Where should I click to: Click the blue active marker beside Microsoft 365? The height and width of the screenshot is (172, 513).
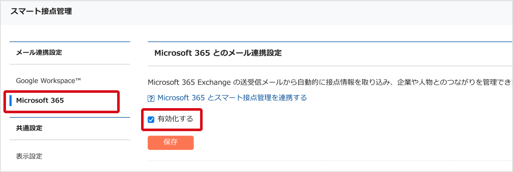coord(10,101)
